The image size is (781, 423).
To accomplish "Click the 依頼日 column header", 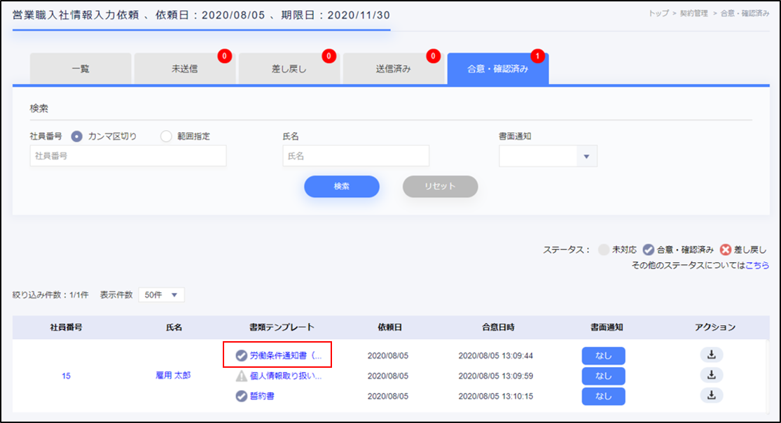I will [389, 327].
